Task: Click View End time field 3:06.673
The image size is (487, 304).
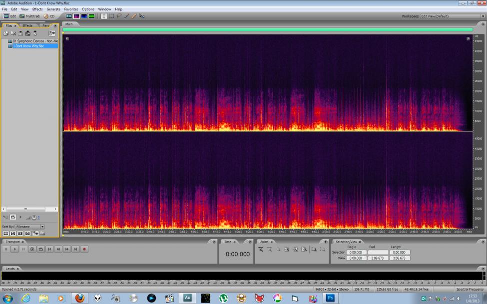Action: [378, 258]
